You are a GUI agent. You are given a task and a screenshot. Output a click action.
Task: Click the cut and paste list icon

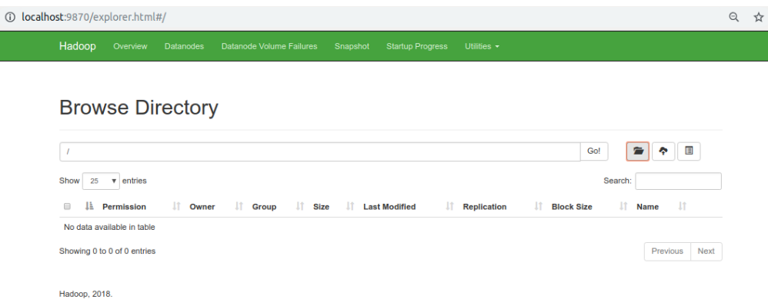689,151
